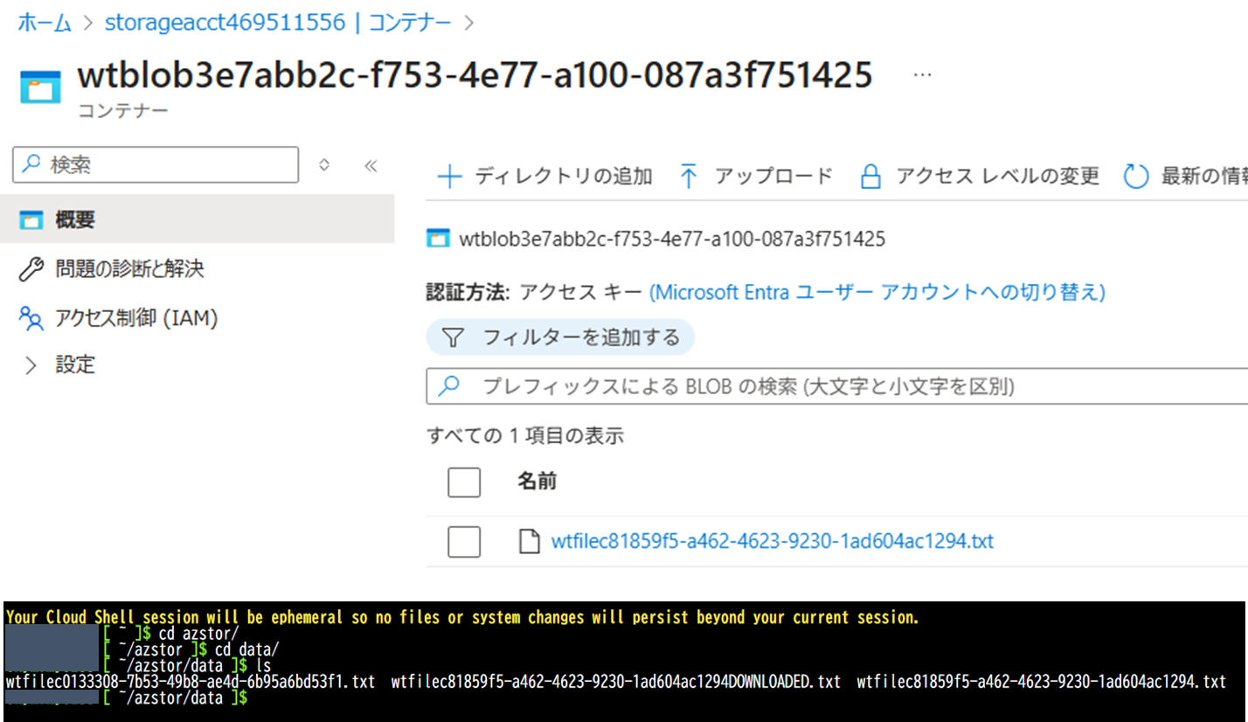Image resolution: width=1248 pixels, height=722 pixels.
Task: Click the funnel filter icon
Action: (x=452, y=337)
